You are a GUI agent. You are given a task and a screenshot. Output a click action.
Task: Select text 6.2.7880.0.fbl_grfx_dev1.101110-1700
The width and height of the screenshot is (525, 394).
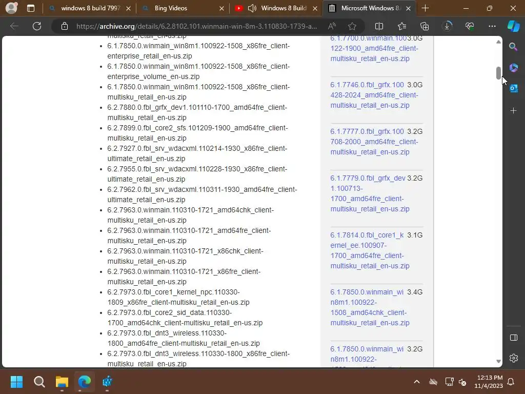[169, 107]
